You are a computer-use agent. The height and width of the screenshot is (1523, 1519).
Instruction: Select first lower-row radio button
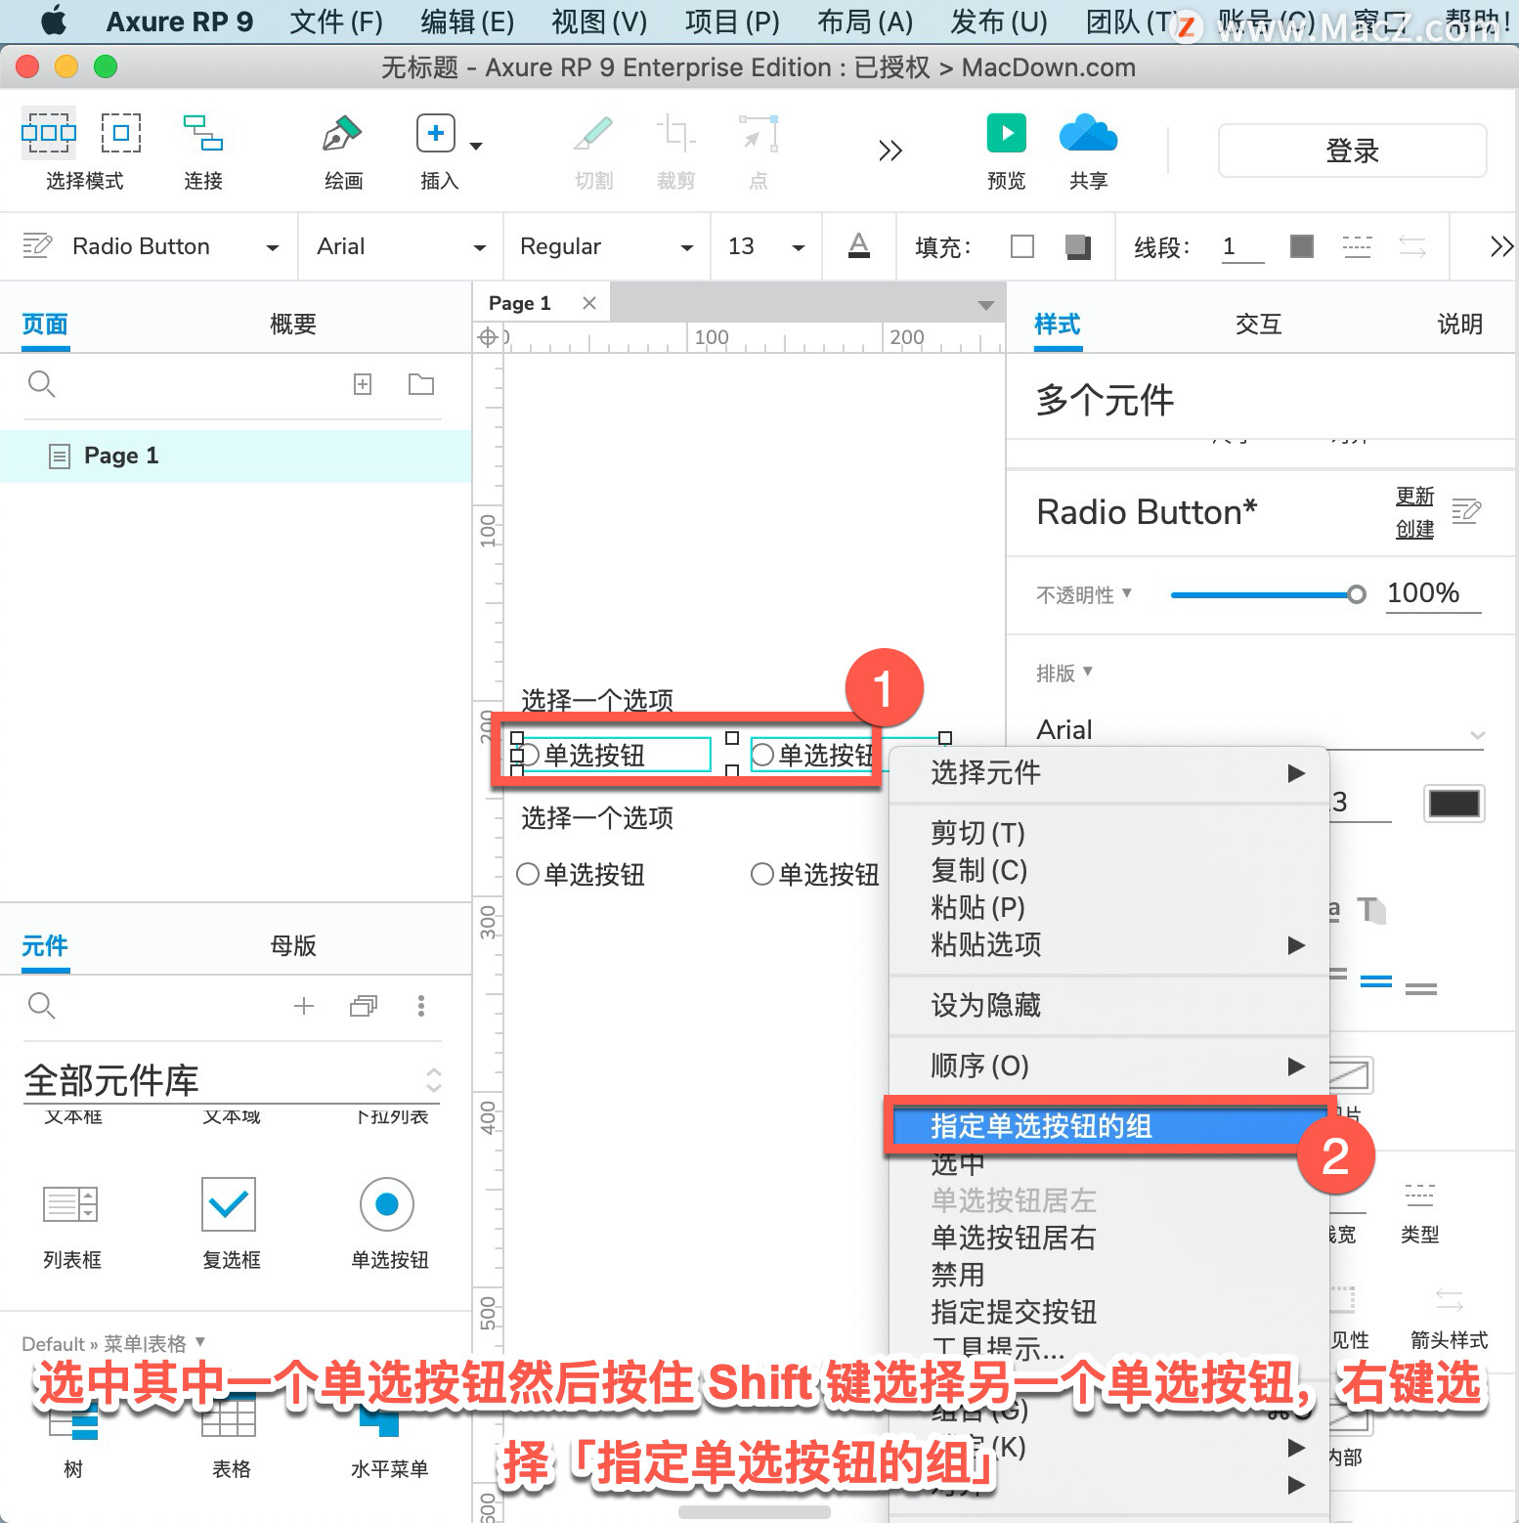point(528,874)
